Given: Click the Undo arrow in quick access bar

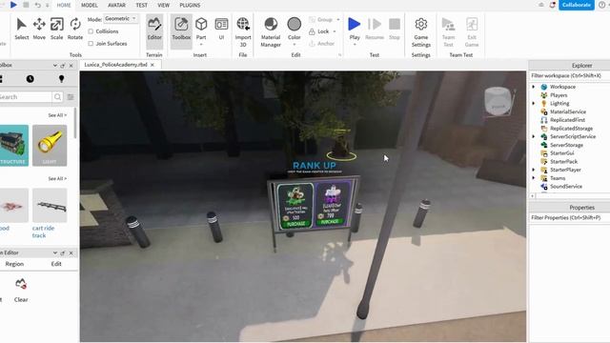Looking at the screenshot, I should 38,5.
